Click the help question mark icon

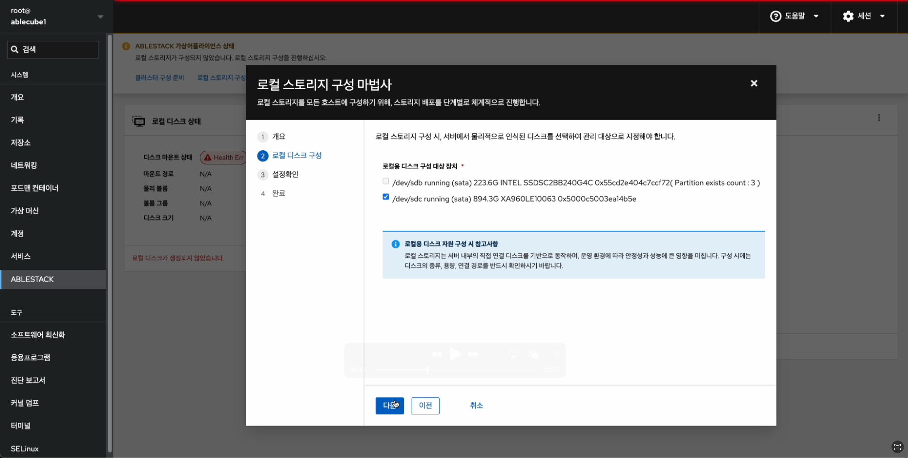click(x=775, y=16)
